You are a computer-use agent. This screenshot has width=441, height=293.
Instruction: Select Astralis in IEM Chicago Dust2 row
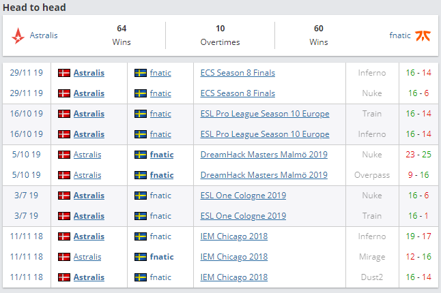point(89,277)
